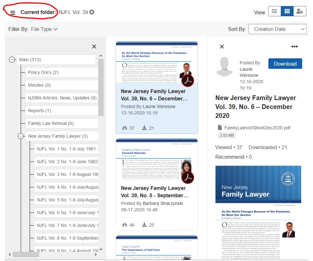The height and width of the screenshot is (261, 313).
Task: Close the folder tree panel
Action: 94,47
